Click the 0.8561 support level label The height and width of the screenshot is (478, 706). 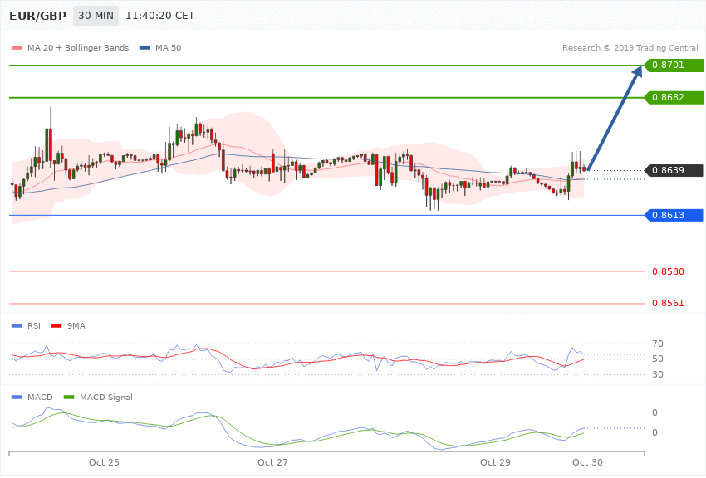pos(668,304)
